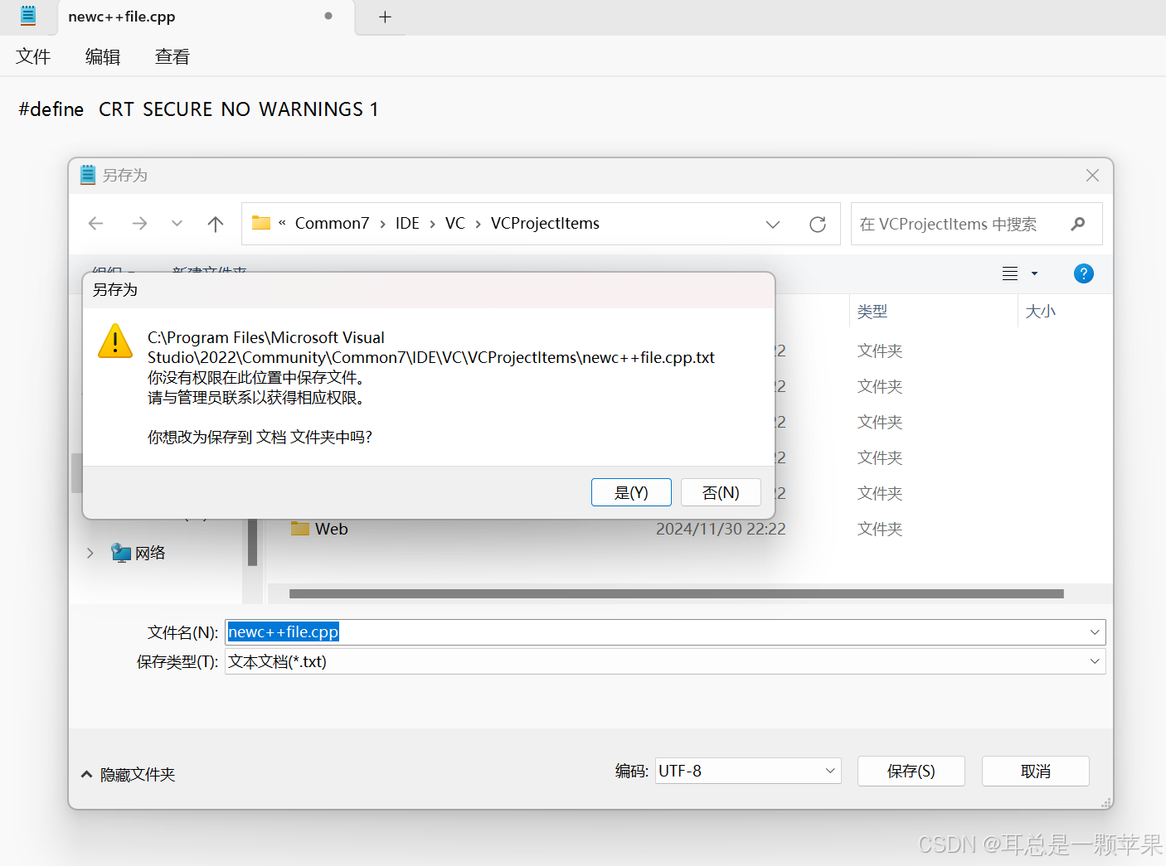Click the Cancel (取消) button
The width and height of the screenshot is (1166, 866).
click(x=1035, y=772)
